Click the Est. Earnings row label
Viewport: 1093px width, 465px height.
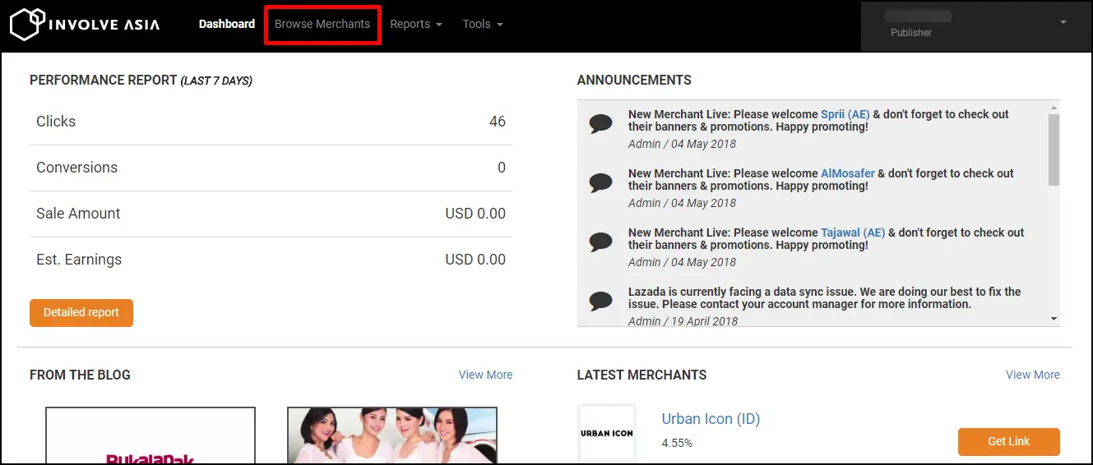coord(79,260)
